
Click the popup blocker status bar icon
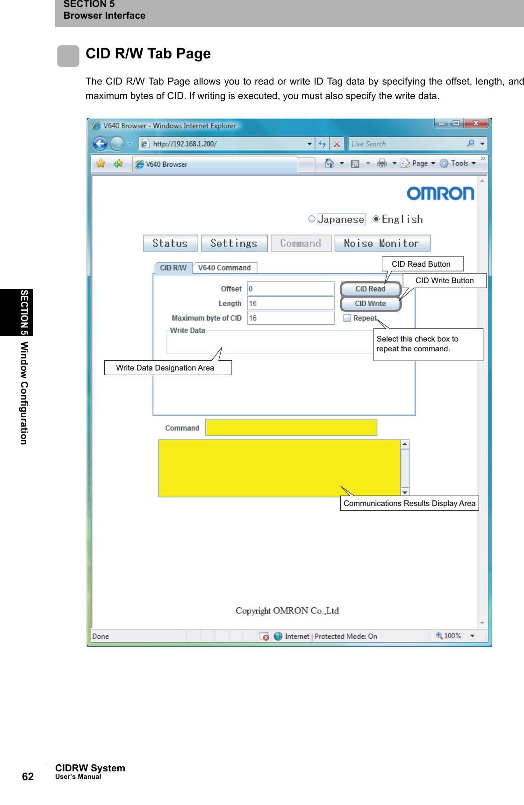pos(265,636)
